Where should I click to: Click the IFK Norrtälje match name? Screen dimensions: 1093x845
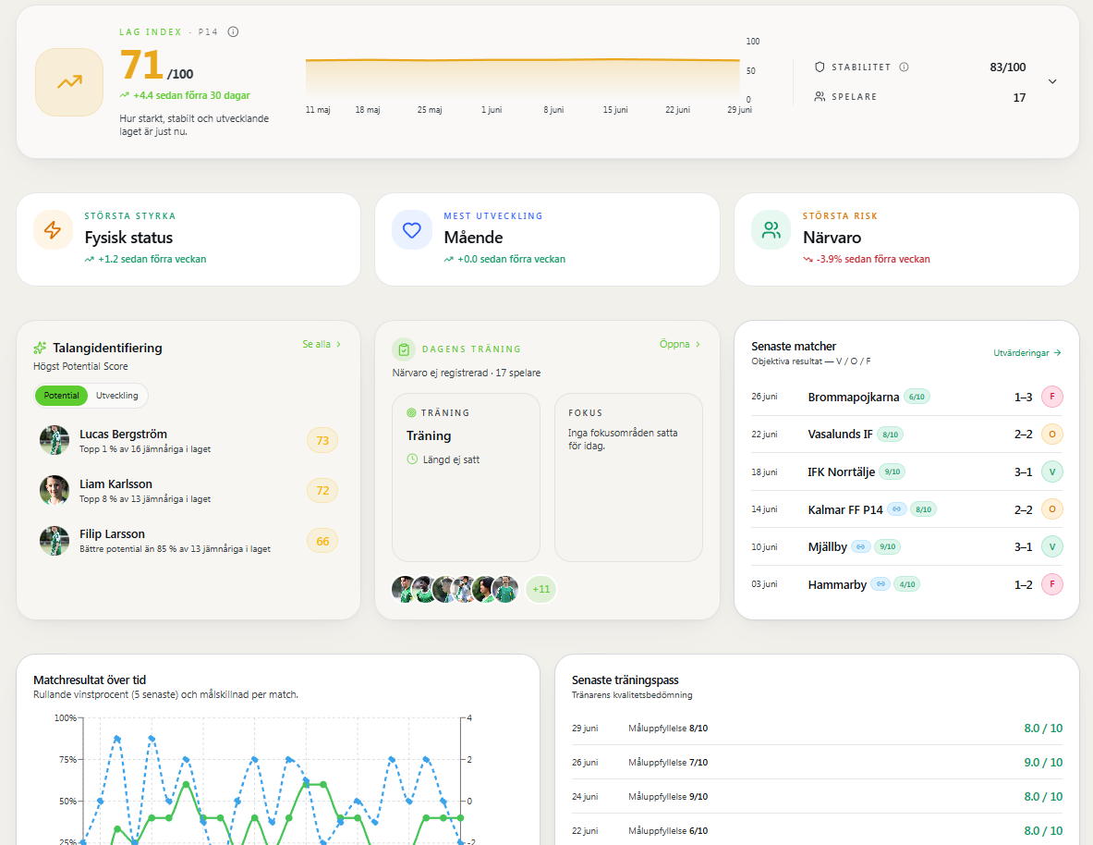[x=842, y=471]
